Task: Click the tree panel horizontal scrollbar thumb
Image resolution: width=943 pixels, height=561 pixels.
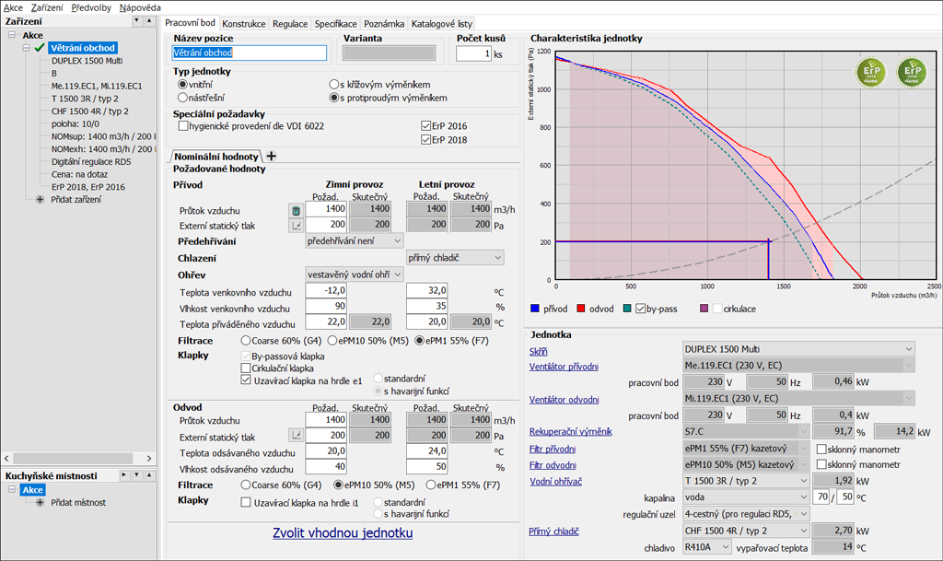Action: click(x=73, y=458)
